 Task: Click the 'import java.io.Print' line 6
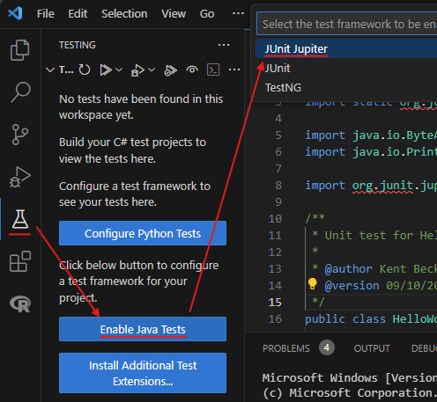click(371, 152)
